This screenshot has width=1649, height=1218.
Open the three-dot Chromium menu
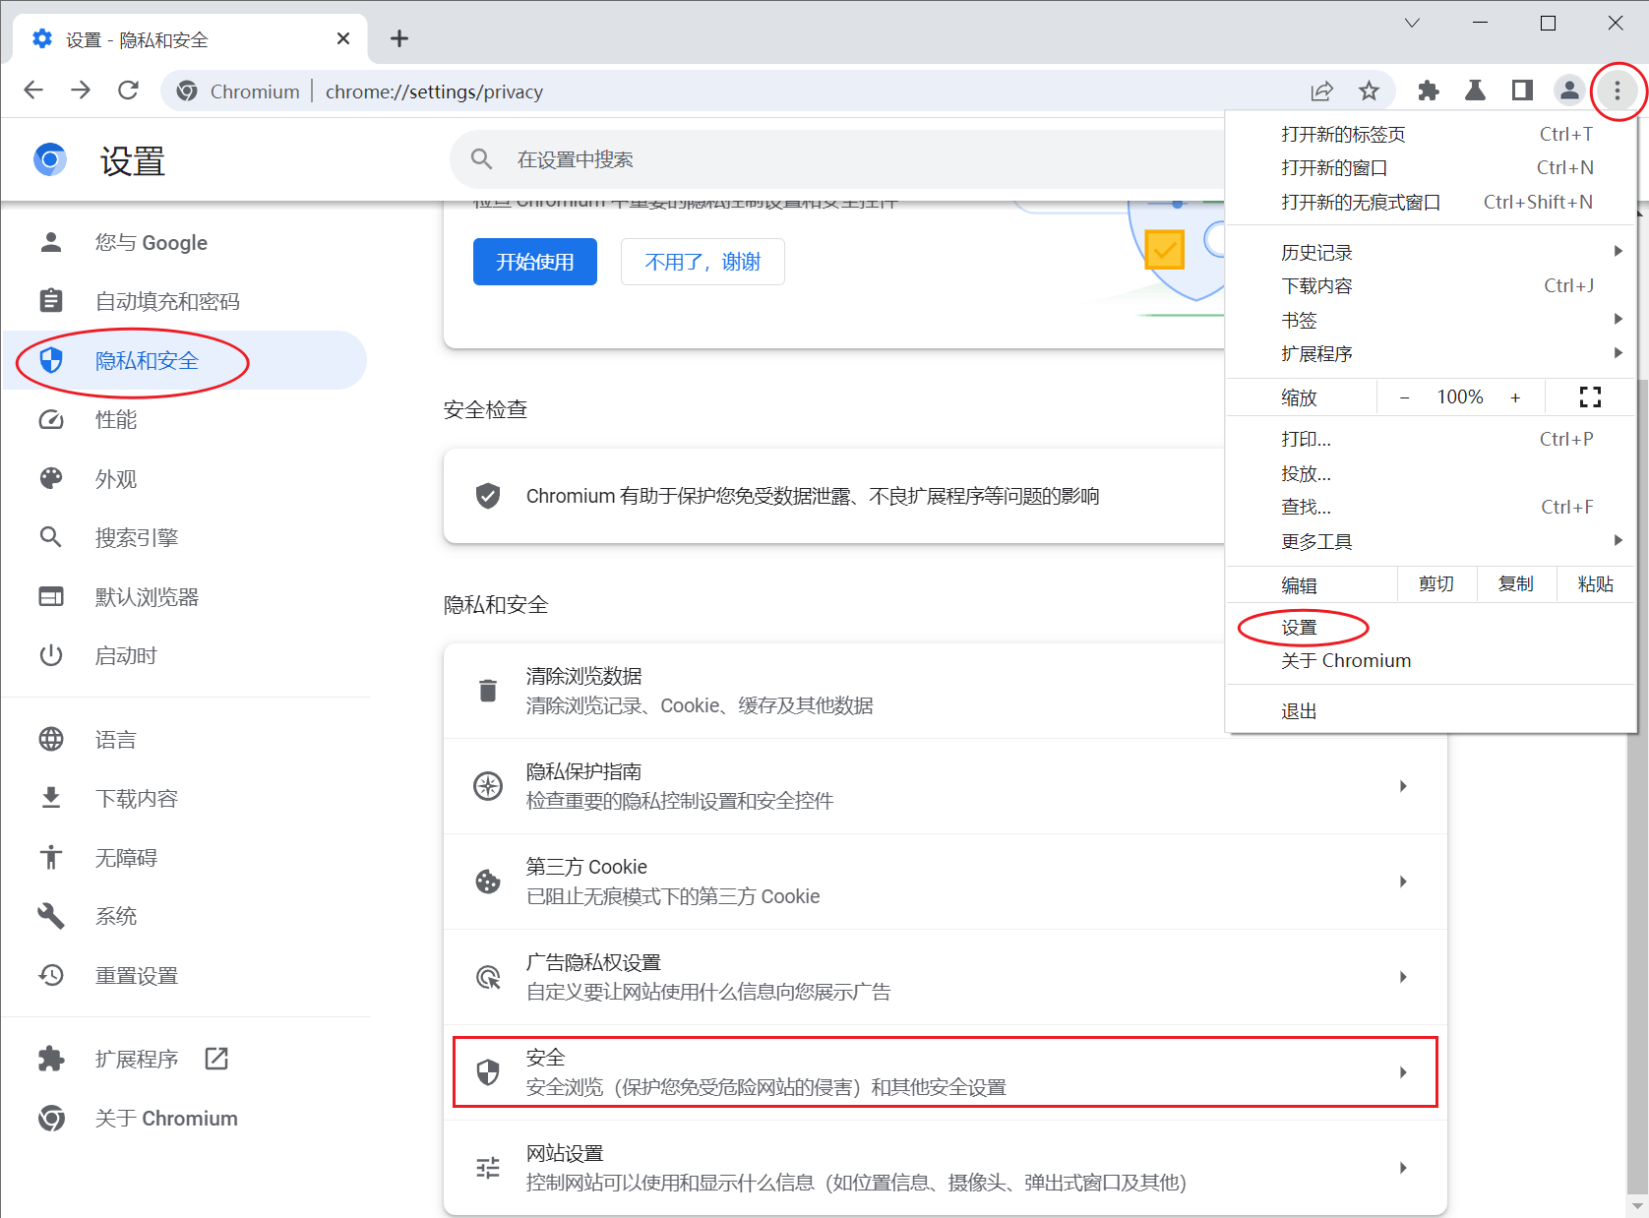coord(1617,91)
